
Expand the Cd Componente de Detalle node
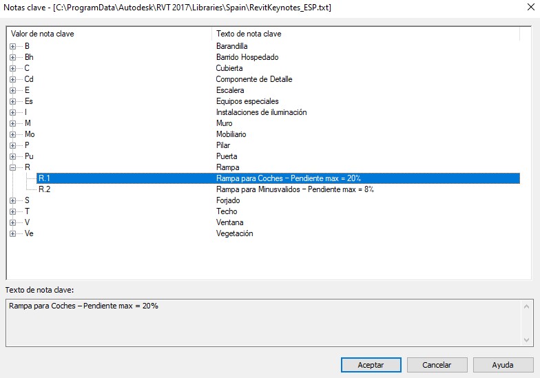(12, 79)
